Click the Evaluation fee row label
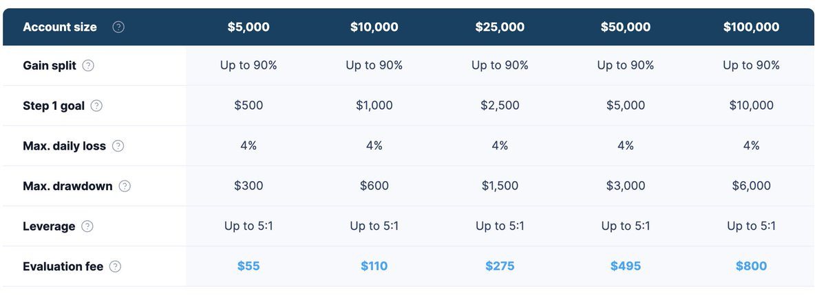The width and height of the screenshot is (826, 295). pyautogui.click(x=63, y=266)
